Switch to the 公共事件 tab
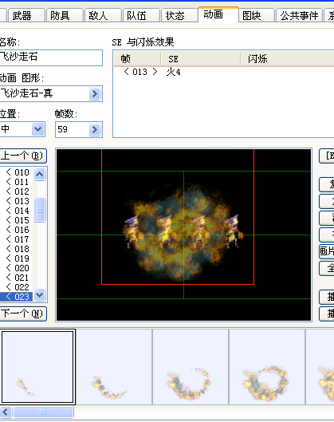 299,15
